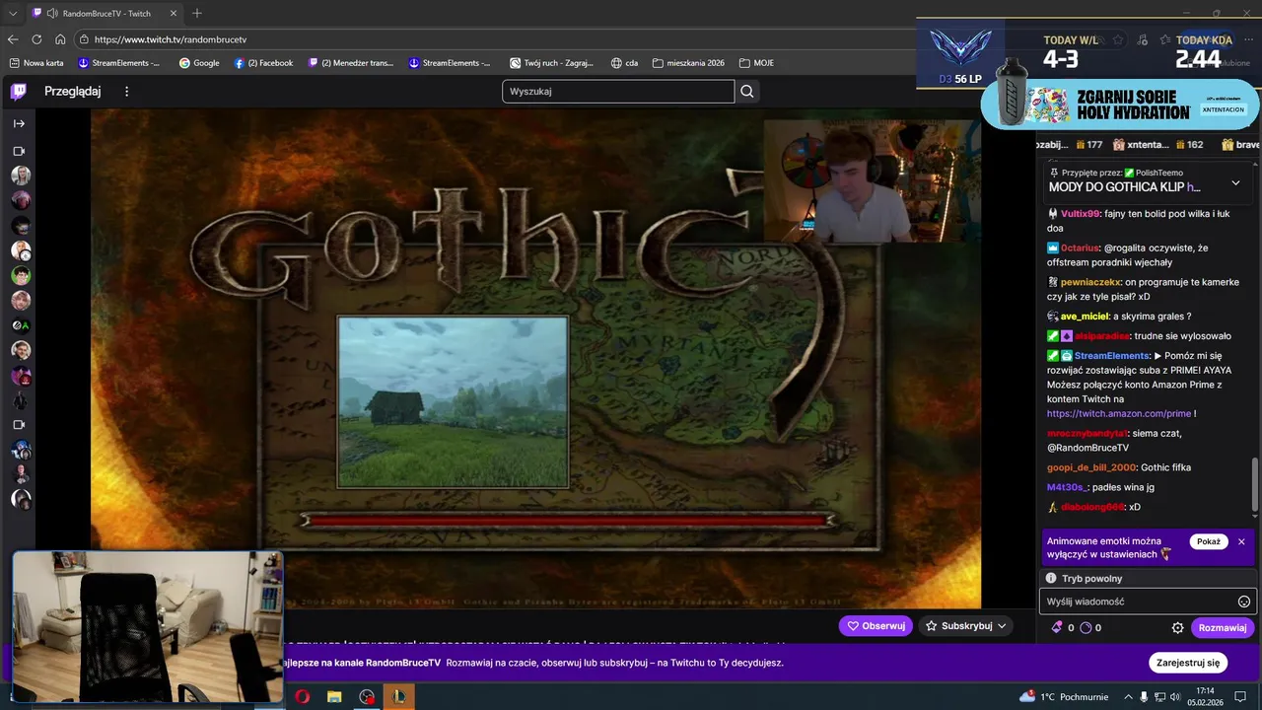The width and height of the screenshot is (1262, 710).
Task: Click the channel points circle icon
Action: click(x=1086, y=627)
